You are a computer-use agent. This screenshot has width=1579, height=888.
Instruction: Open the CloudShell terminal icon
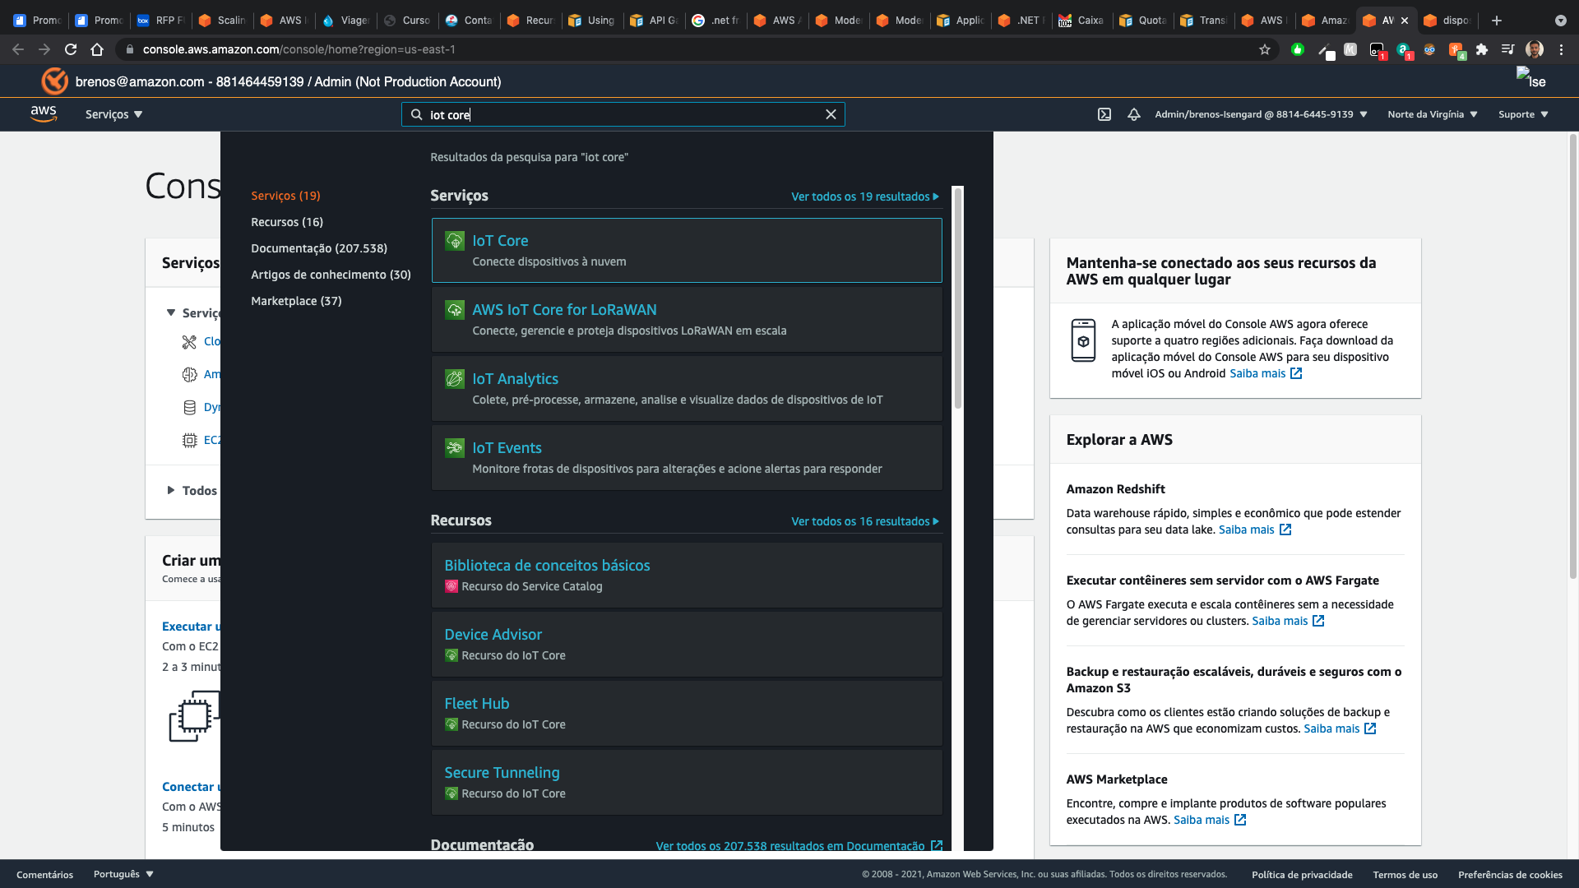[x=1104, y=114]
